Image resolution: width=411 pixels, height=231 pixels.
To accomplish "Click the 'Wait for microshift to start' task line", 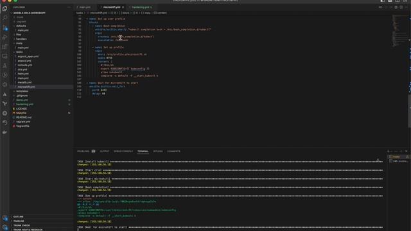I will coord(114,83).
